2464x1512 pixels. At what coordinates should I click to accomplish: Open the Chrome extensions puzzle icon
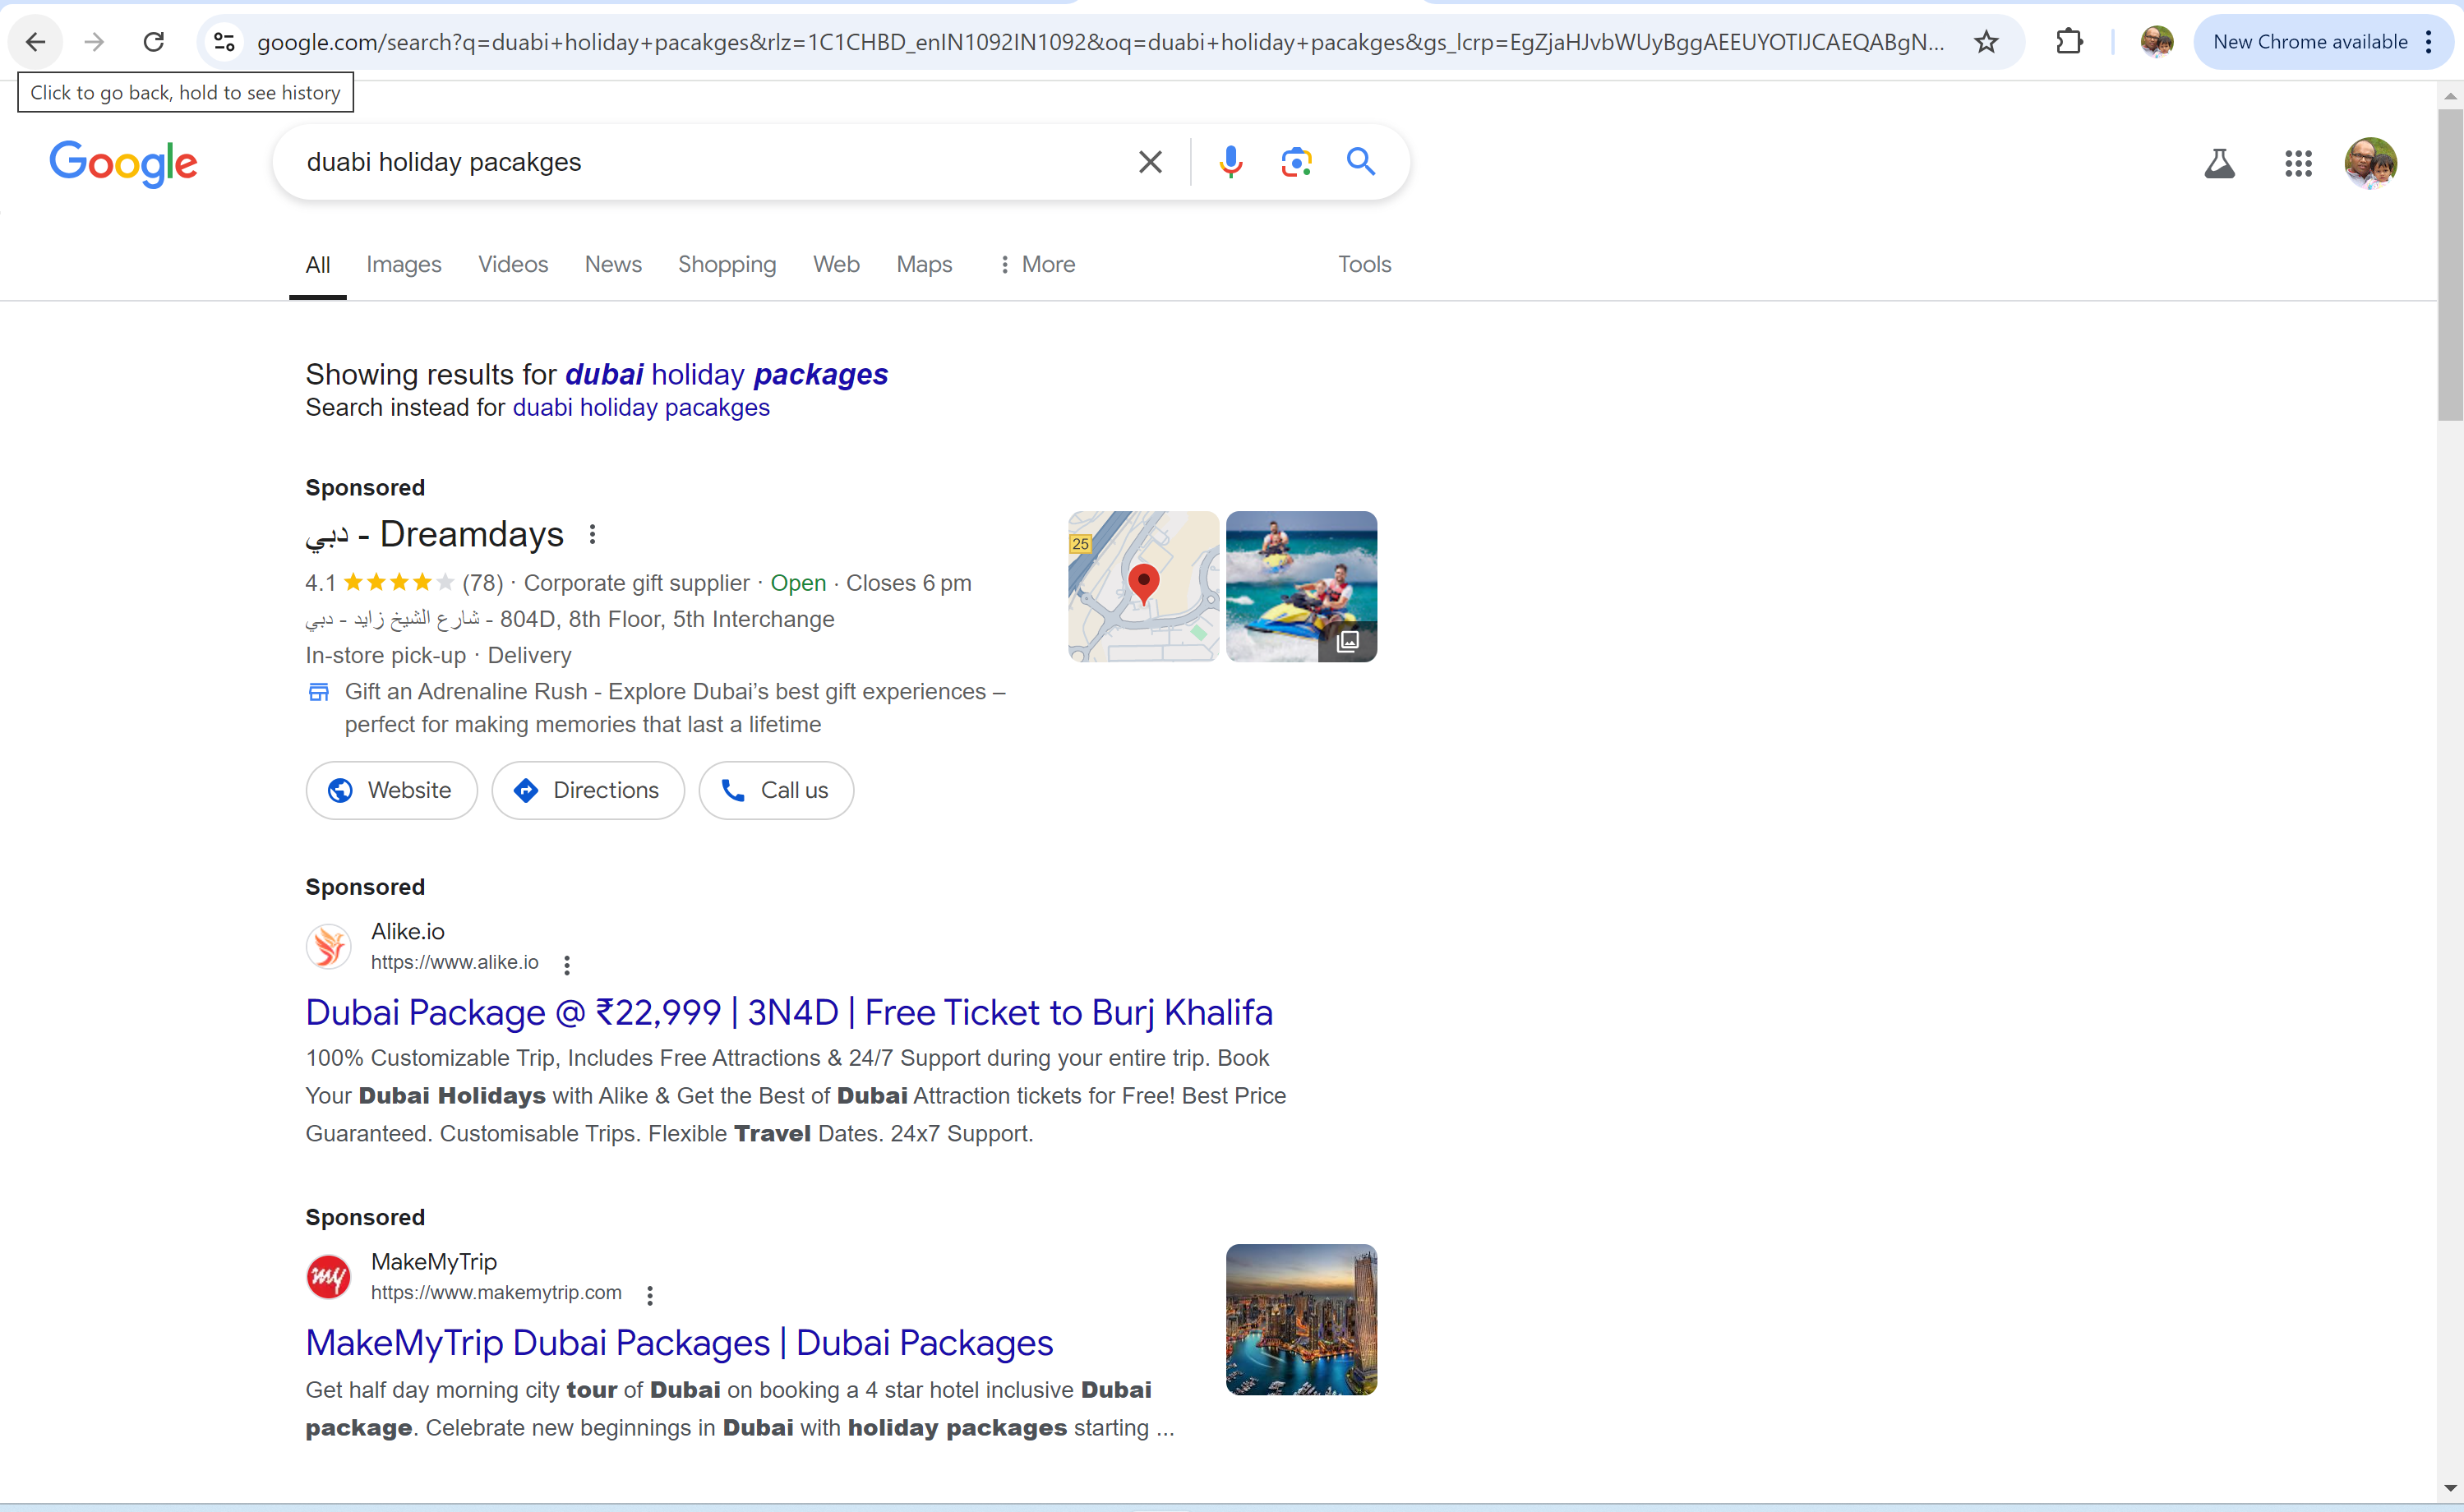2069,42
